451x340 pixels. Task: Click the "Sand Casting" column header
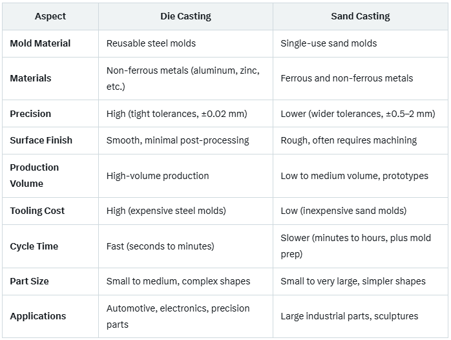(360, 16)
